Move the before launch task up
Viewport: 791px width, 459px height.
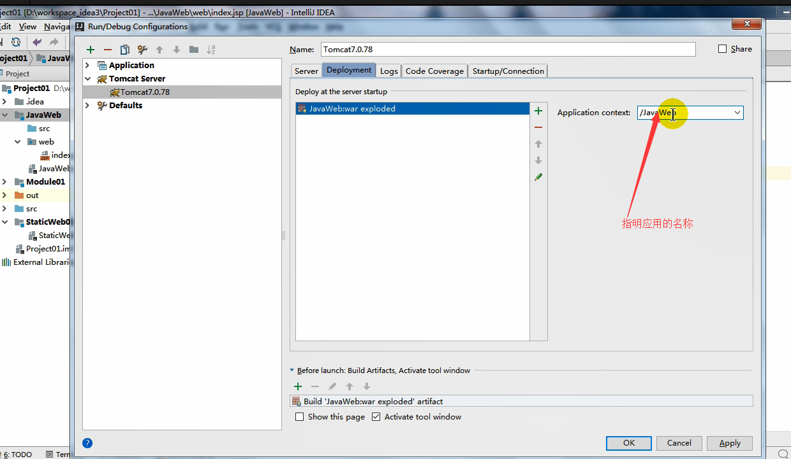(x=350, y=386)
